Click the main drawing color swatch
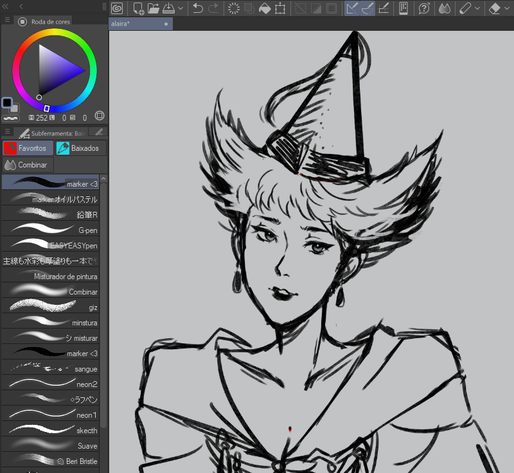This screenshot has width=514, height=473. [7, 103]
